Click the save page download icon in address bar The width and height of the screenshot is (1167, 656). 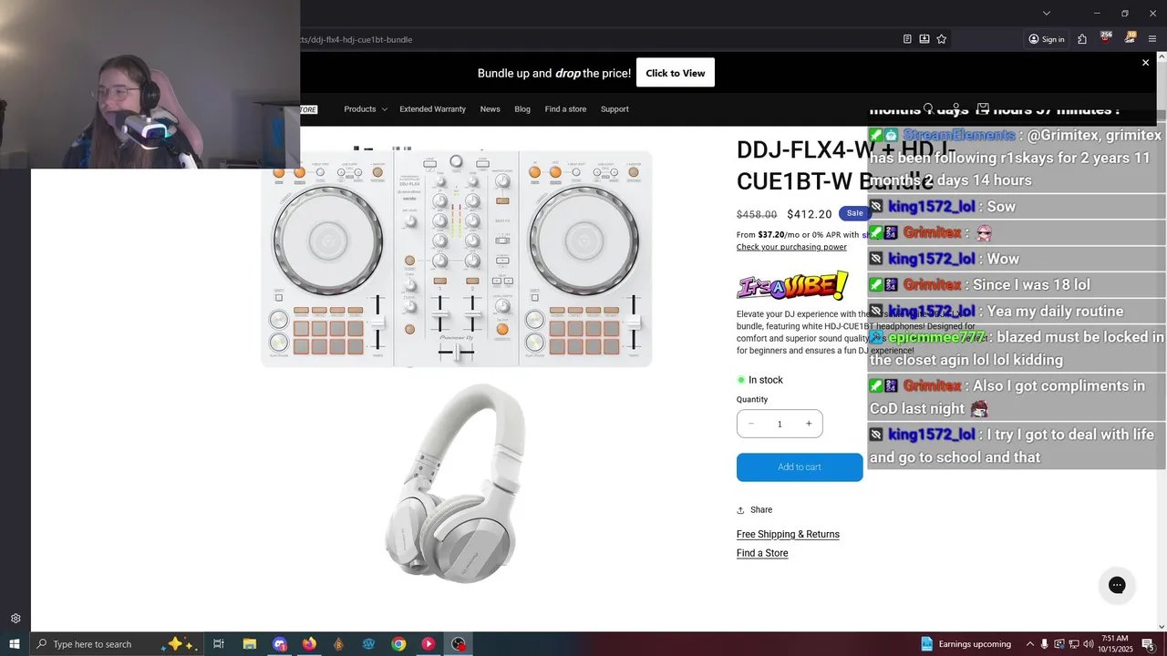tap(924, 39)
